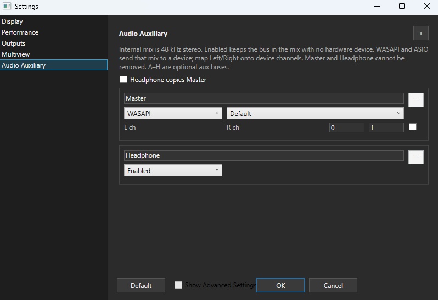438x300 pixels.
Task: Remove the Headphone bus with minus button
Action: click(416, 157)
